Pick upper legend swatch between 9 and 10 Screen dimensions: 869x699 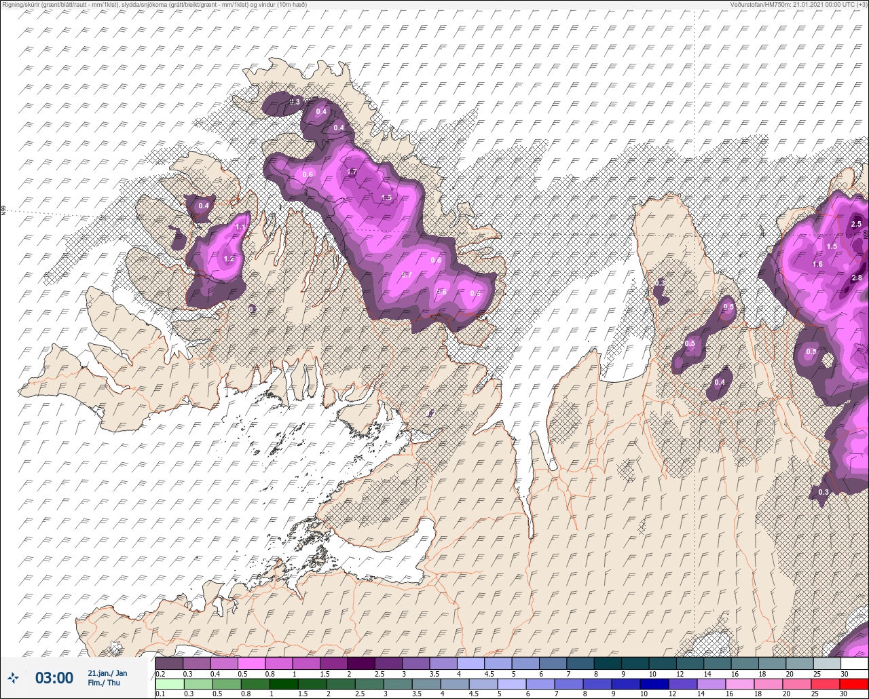635,663
